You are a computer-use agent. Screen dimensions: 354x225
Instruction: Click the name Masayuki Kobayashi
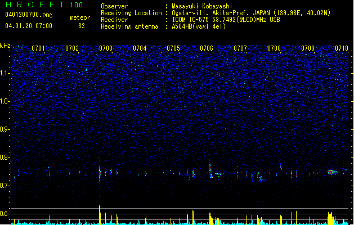click(202, 6)
